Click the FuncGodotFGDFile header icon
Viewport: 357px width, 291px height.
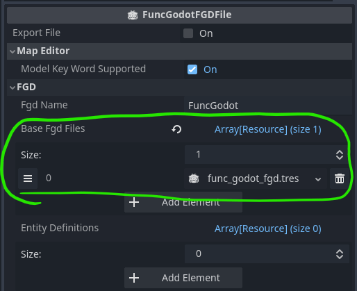tap(133, 15)
